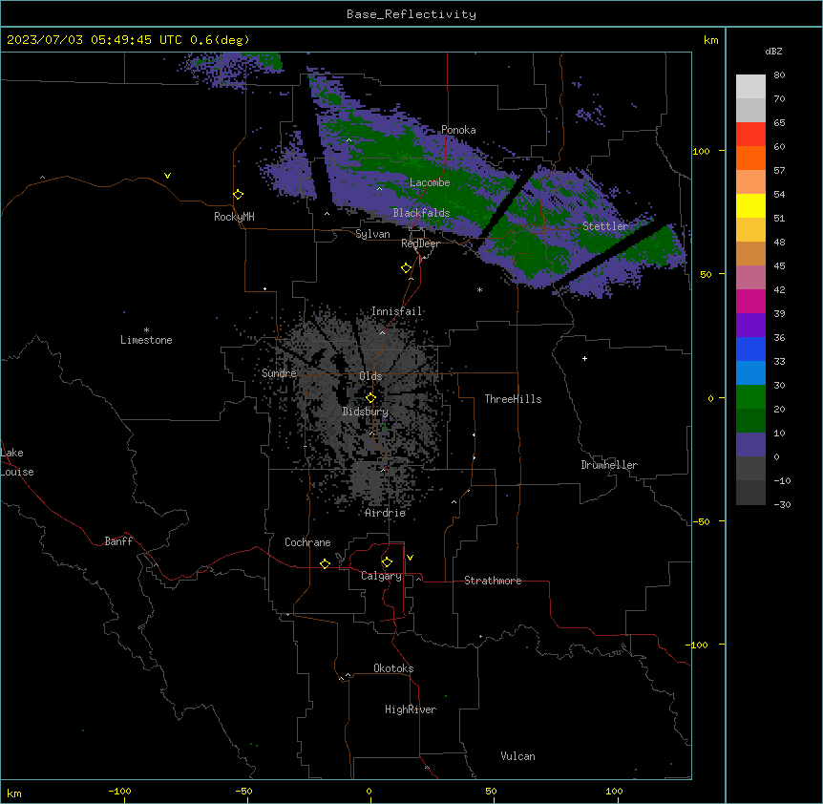Click the km unit label at top right
This screenshot has height=804, width=823.
711,40
